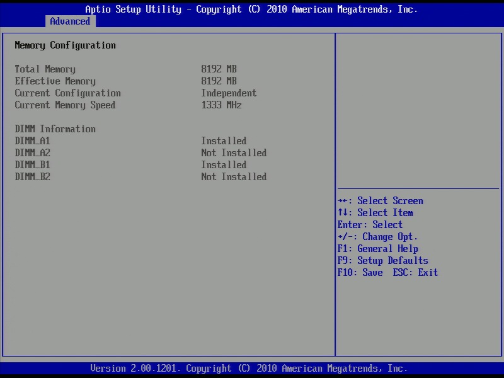Click the Independent configuration value
504x378 pixels.
click(229, 93)
